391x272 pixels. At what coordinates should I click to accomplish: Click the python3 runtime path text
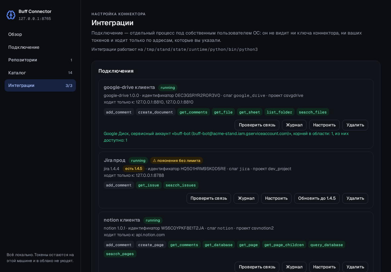(x=201, y=49)
